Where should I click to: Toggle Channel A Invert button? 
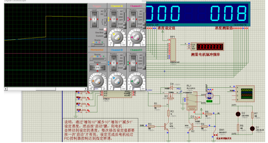124,24
